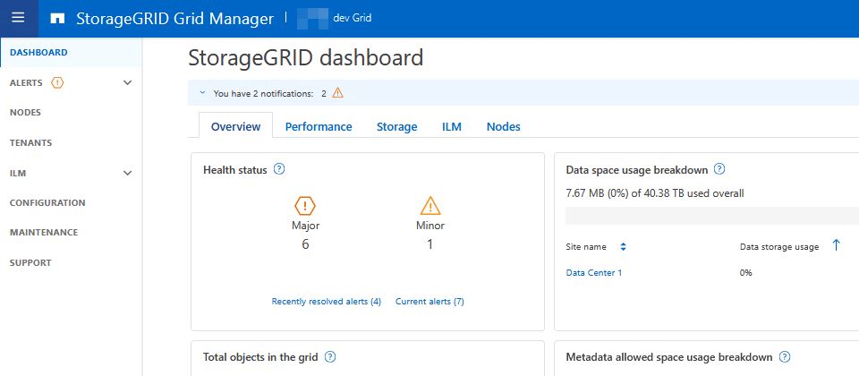Click the NetApp logo icon
The width and height of the screenshot is (859, 376).
pyautogui.click(x=57, y=19)
